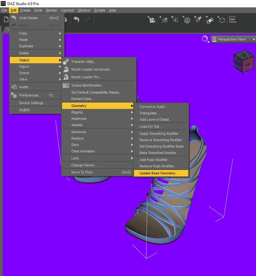This screenshot has height=276, width=256.
Task: Open Device Settings
Action: (36, 103)
